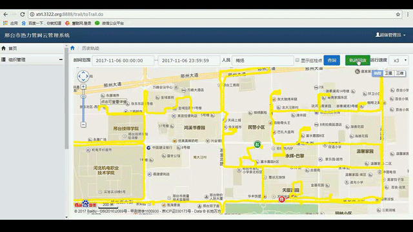
Task: Click the browser back arrow
Action: pos(6,14)
